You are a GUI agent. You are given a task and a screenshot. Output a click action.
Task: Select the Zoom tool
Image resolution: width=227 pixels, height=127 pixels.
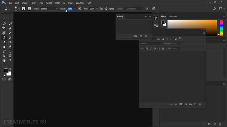click(x=10, y=60)
